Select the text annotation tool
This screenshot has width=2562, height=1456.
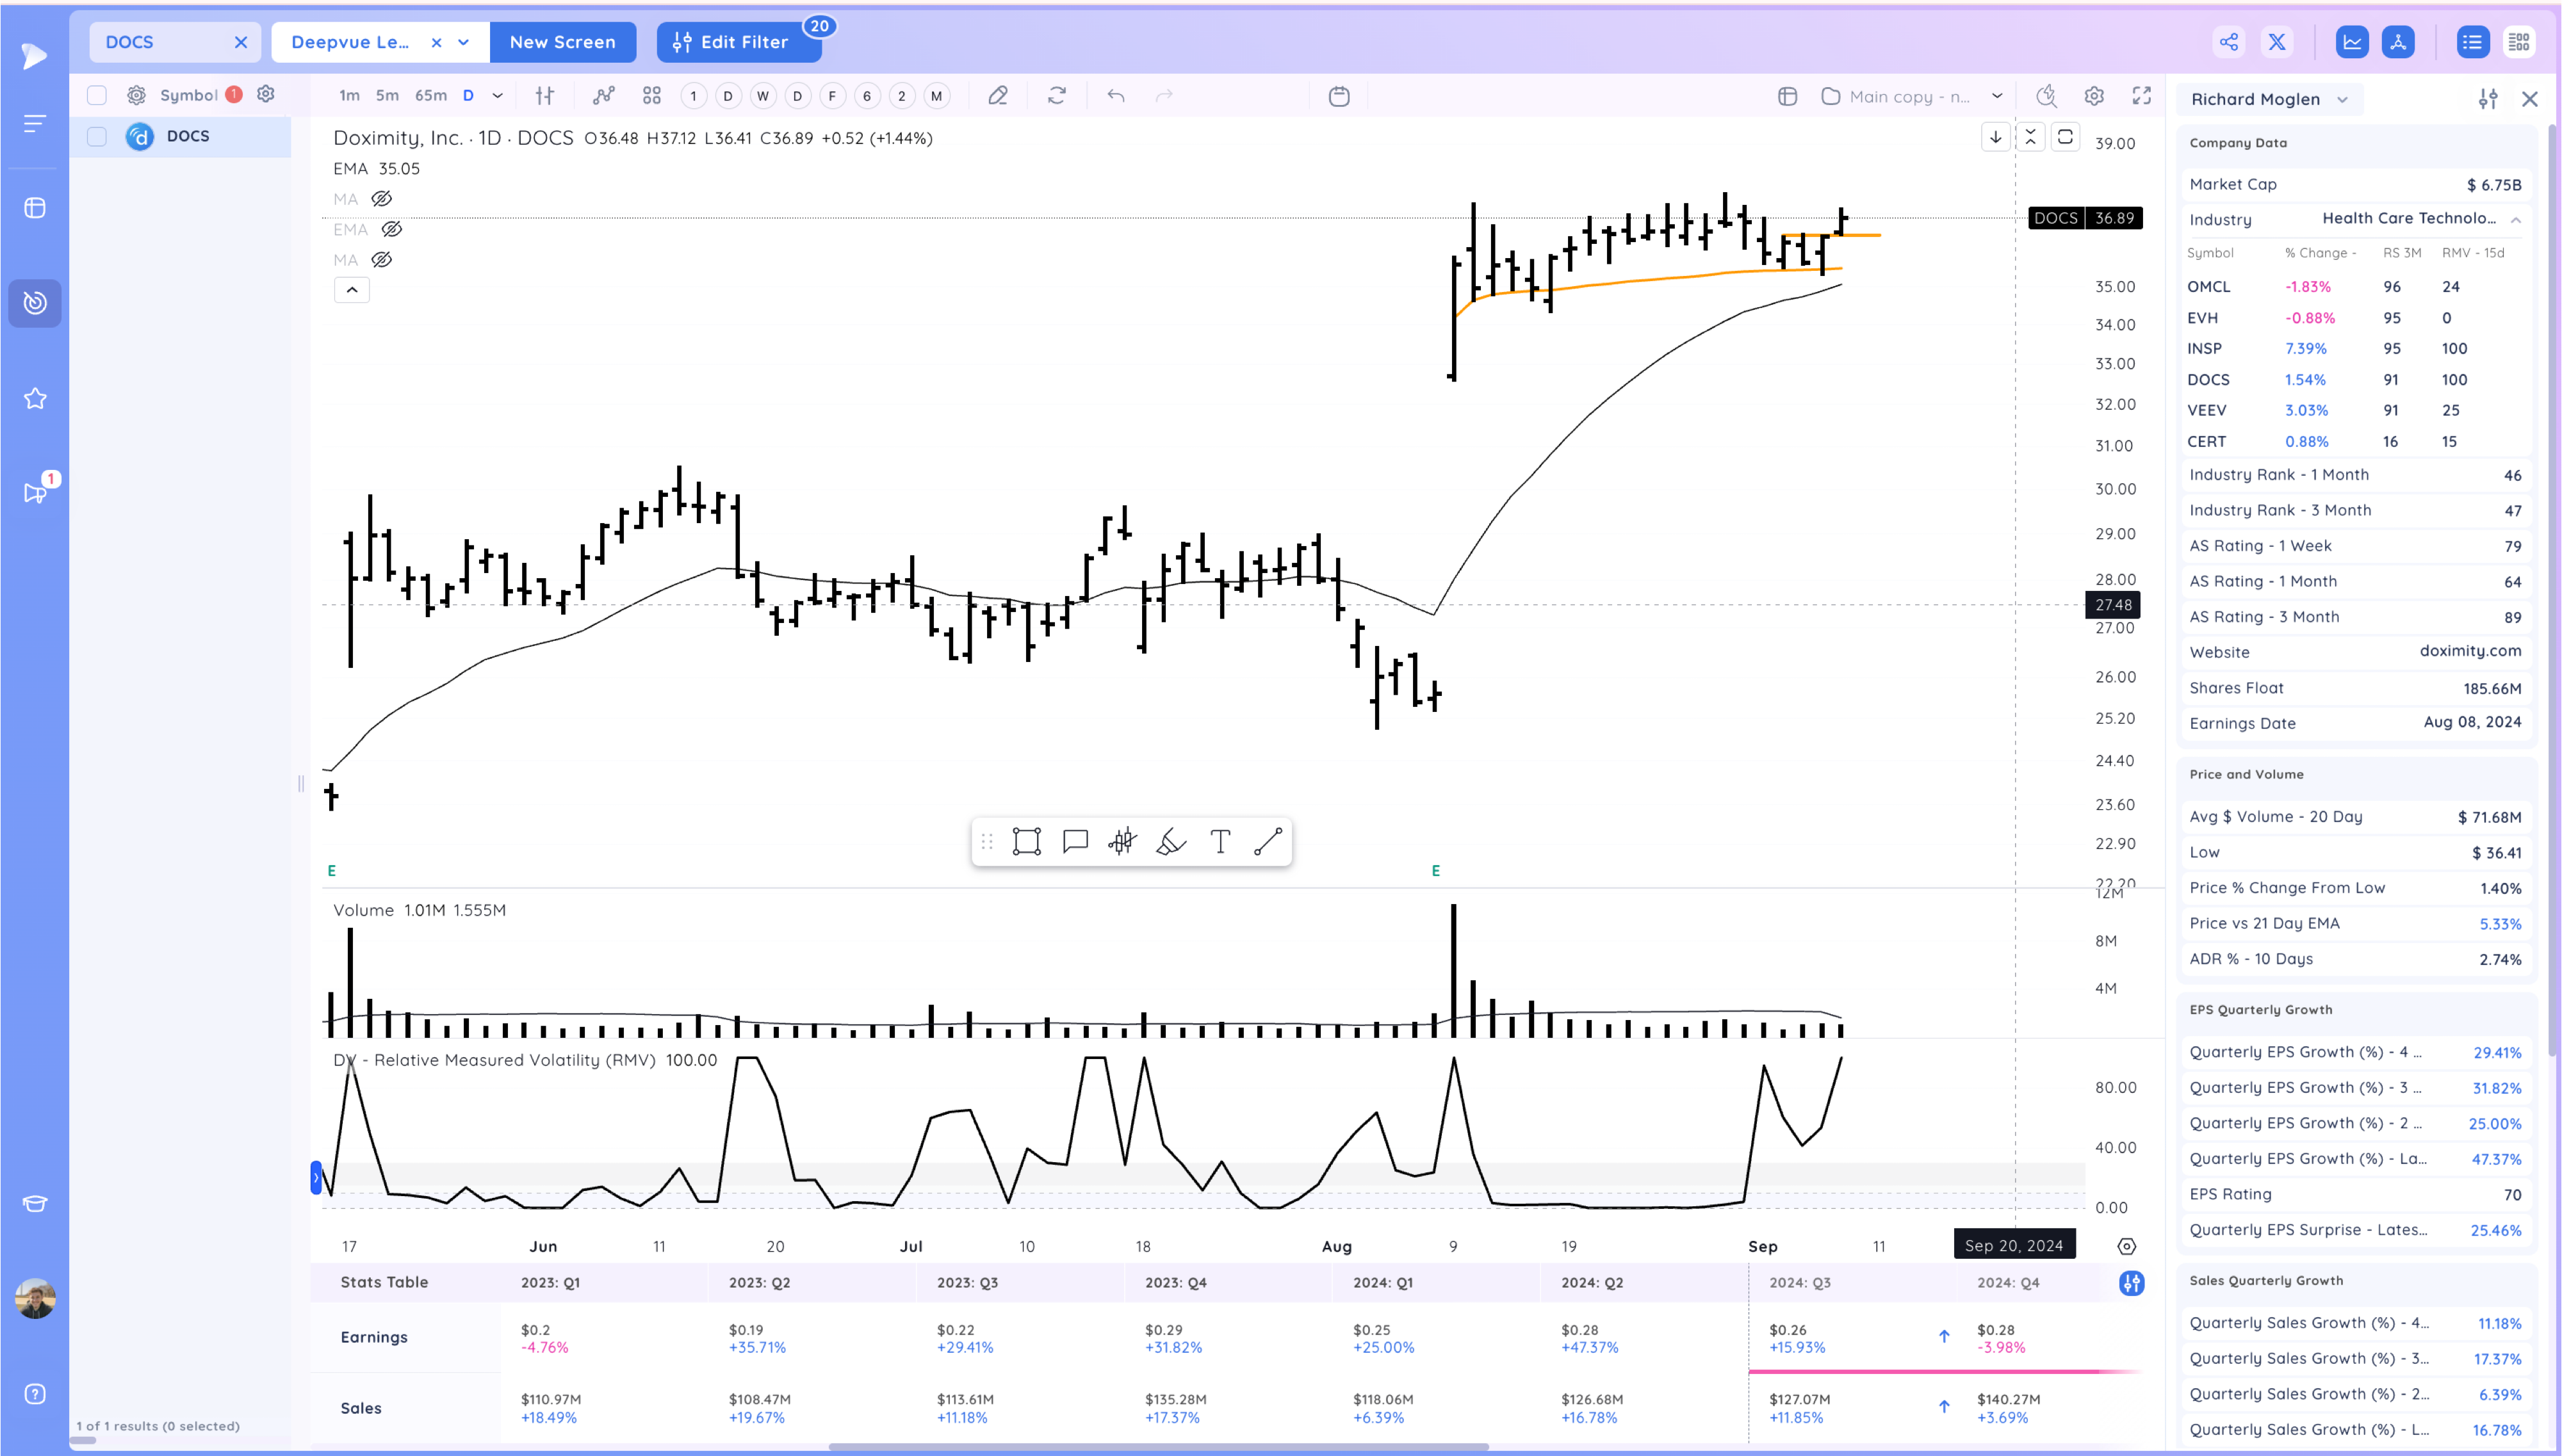point(1220,842)
